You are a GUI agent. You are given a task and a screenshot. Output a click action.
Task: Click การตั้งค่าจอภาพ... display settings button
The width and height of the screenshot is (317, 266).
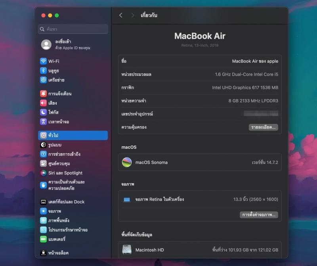[259, 214]
